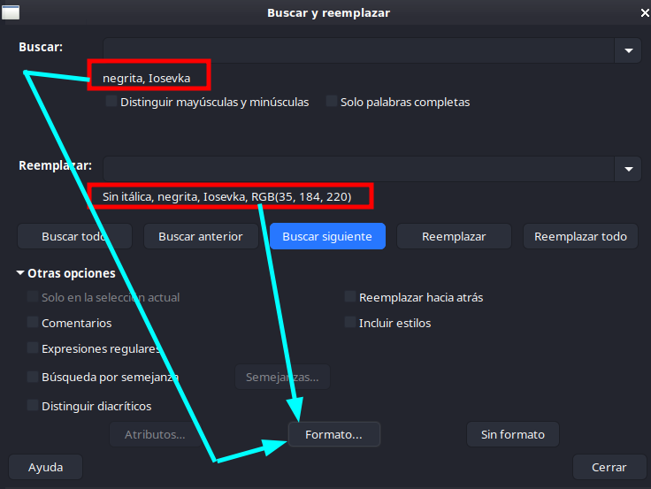Click the window icon in the title bar
Screen dimensions: 651x489
(11, 12)
